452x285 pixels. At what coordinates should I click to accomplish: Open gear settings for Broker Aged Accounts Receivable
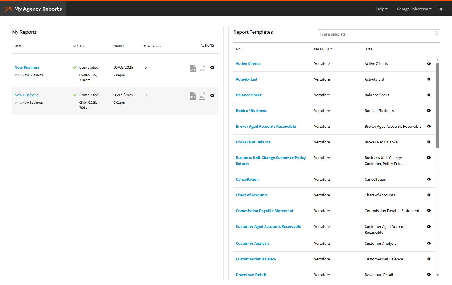[429, 126]
